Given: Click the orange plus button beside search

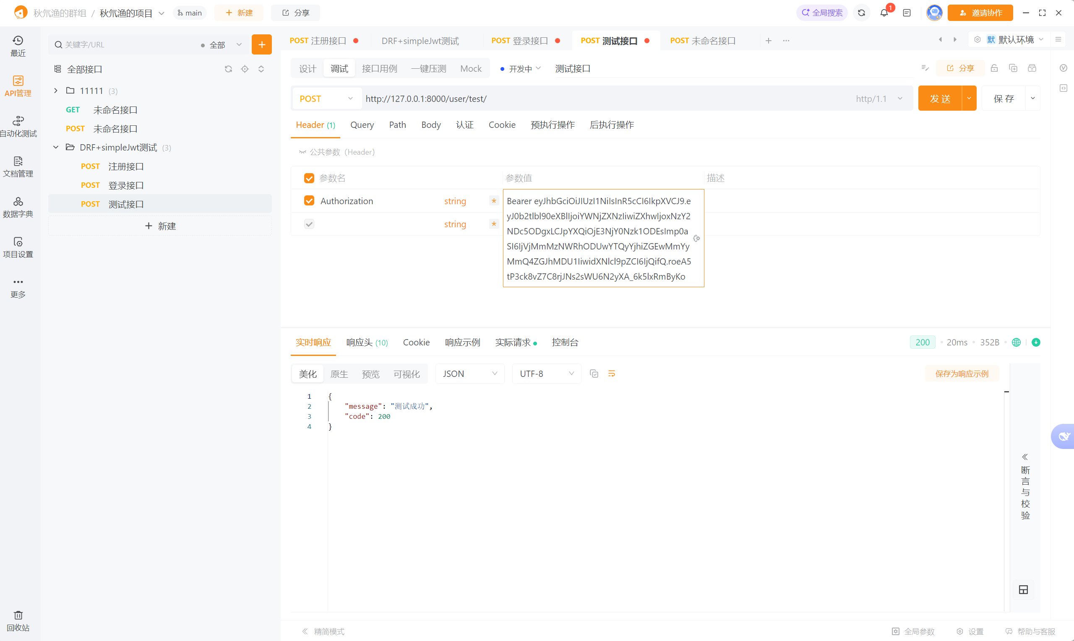Looking at the screenshot, I should click(x=261, y=44).
